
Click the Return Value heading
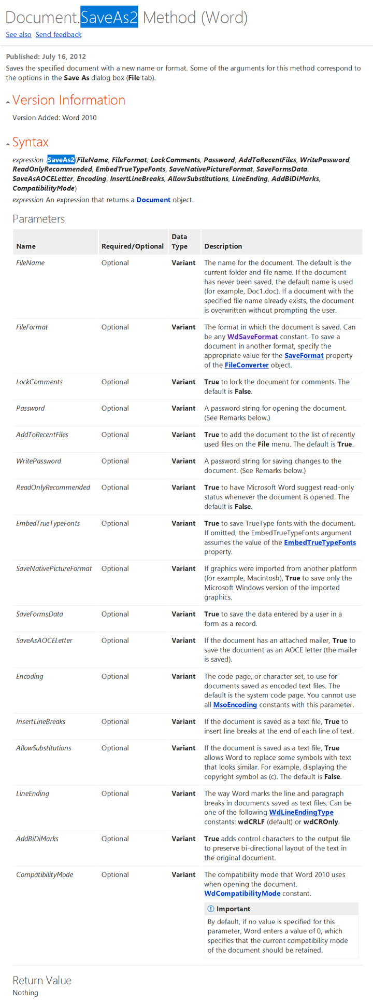42,980
